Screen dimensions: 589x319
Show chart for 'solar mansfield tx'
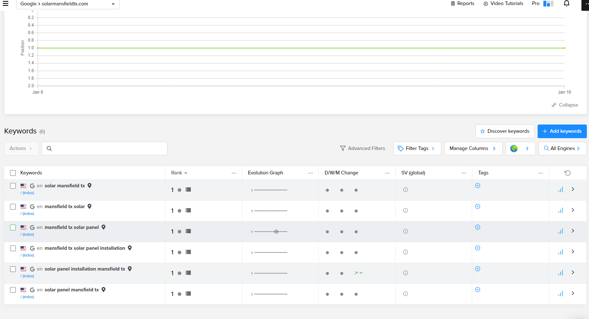561,189
